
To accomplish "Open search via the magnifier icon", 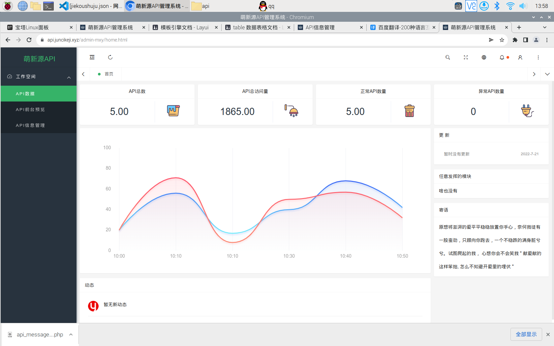I will [x=447, y=57].
